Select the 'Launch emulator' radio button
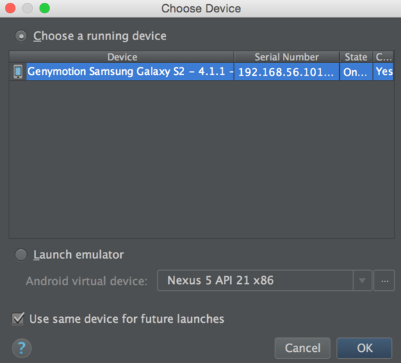 point(21,255)
